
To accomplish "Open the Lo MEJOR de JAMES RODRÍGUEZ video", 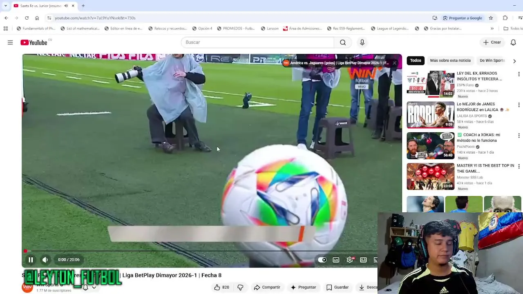I will [430, 115].
